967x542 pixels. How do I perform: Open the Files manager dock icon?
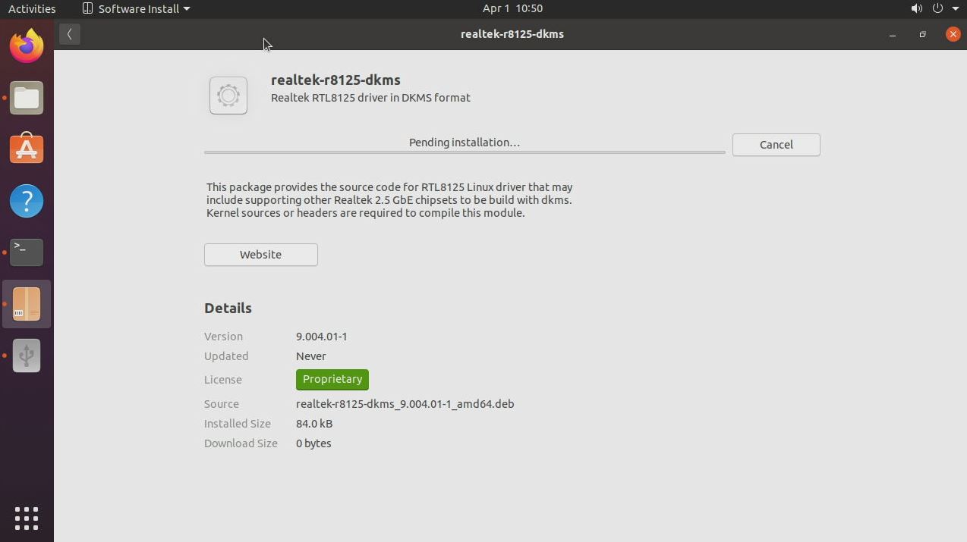(27, 98)
